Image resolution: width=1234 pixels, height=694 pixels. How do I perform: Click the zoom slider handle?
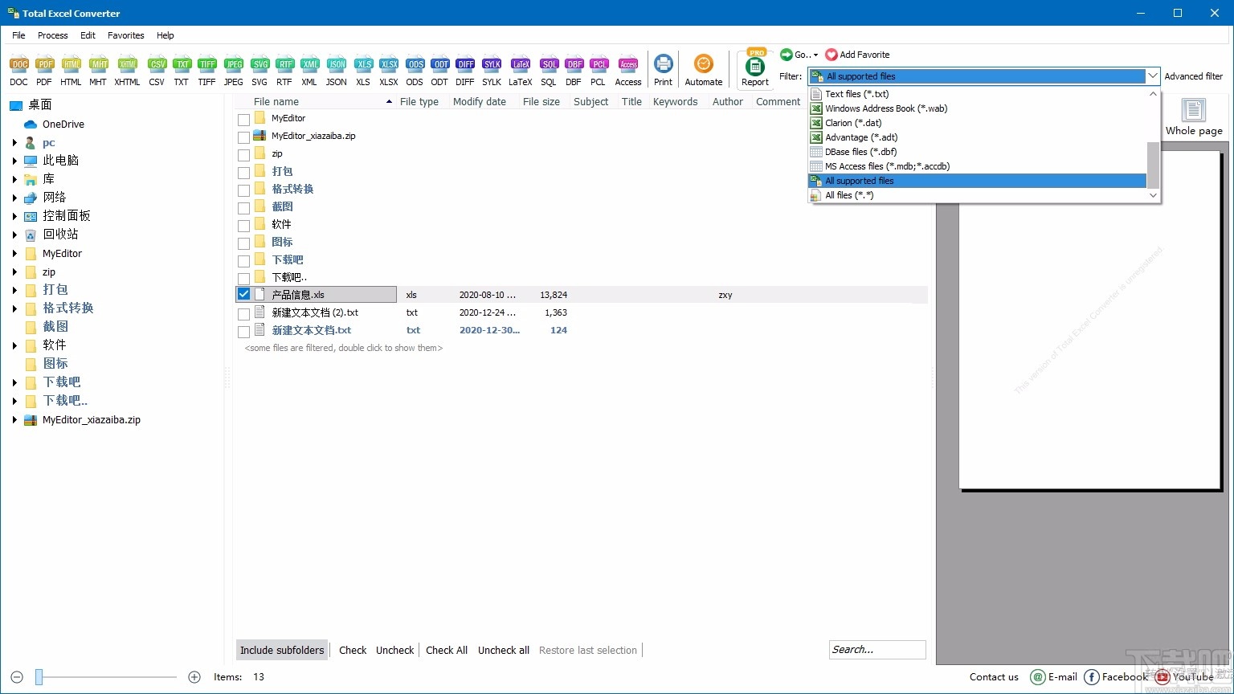[x=39, y=677]
